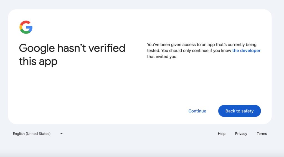Open the Privacy footer link
Screen dimensions: 284x157
(x=241, y=133)
